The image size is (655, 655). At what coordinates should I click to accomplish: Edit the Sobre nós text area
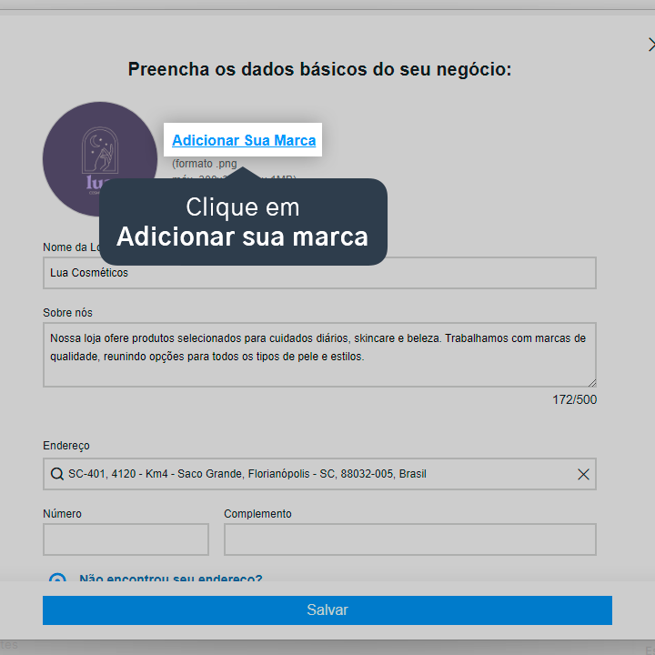[319, 355]
